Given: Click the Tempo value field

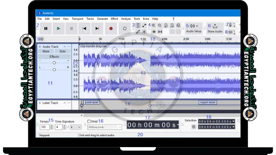Looking at the screenshot, I should pos(45,127).
